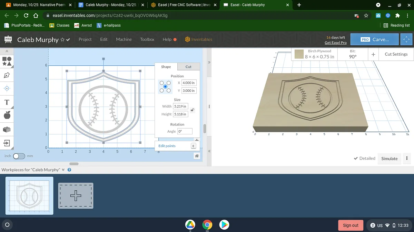Screen dimensions: 414x232
Task: Click the jog machine arrows button beside Carve
Action: (x=406, y=40)
